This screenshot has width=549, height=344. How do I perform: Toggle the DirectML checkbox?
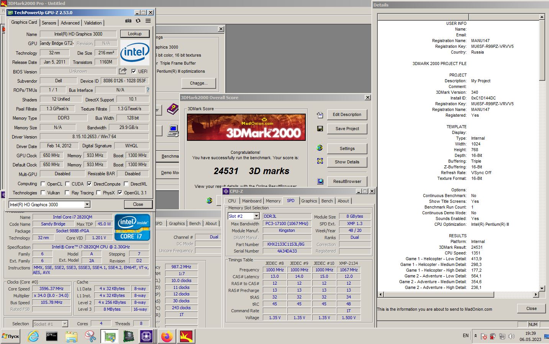(x=126, y=184)
